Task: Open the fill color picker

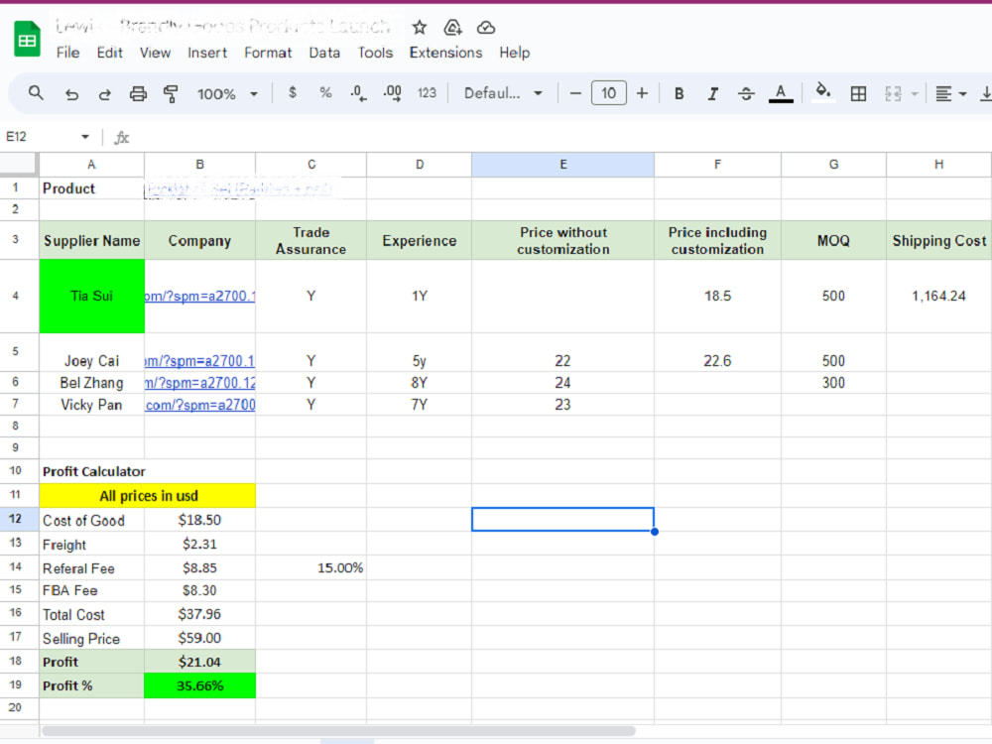Action: [823, 92]
